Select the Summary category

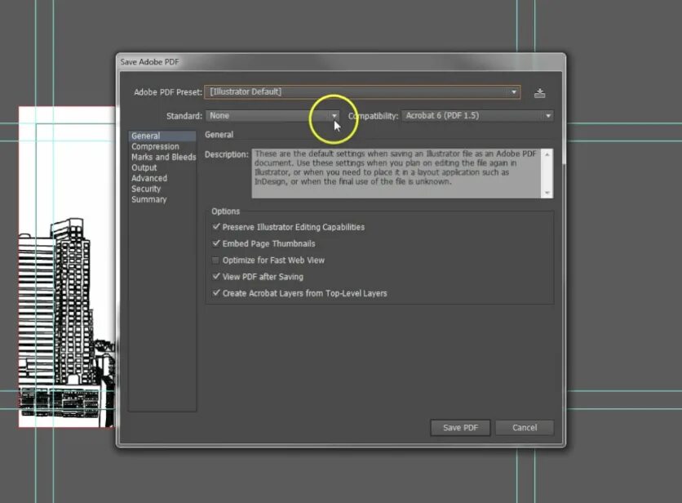162,199
